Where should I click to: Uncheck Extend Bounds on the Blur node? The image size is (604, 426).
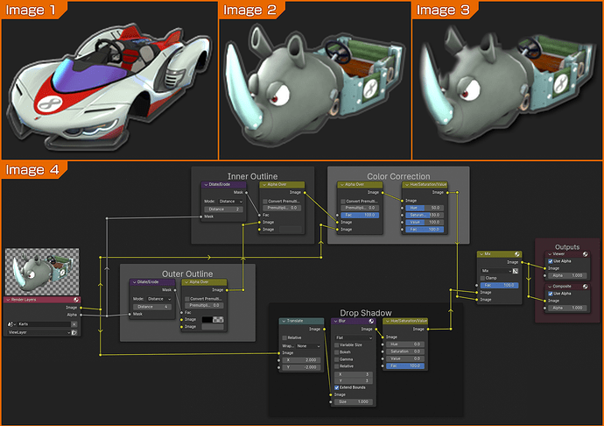pyautogui.click(x=336, y=387)
